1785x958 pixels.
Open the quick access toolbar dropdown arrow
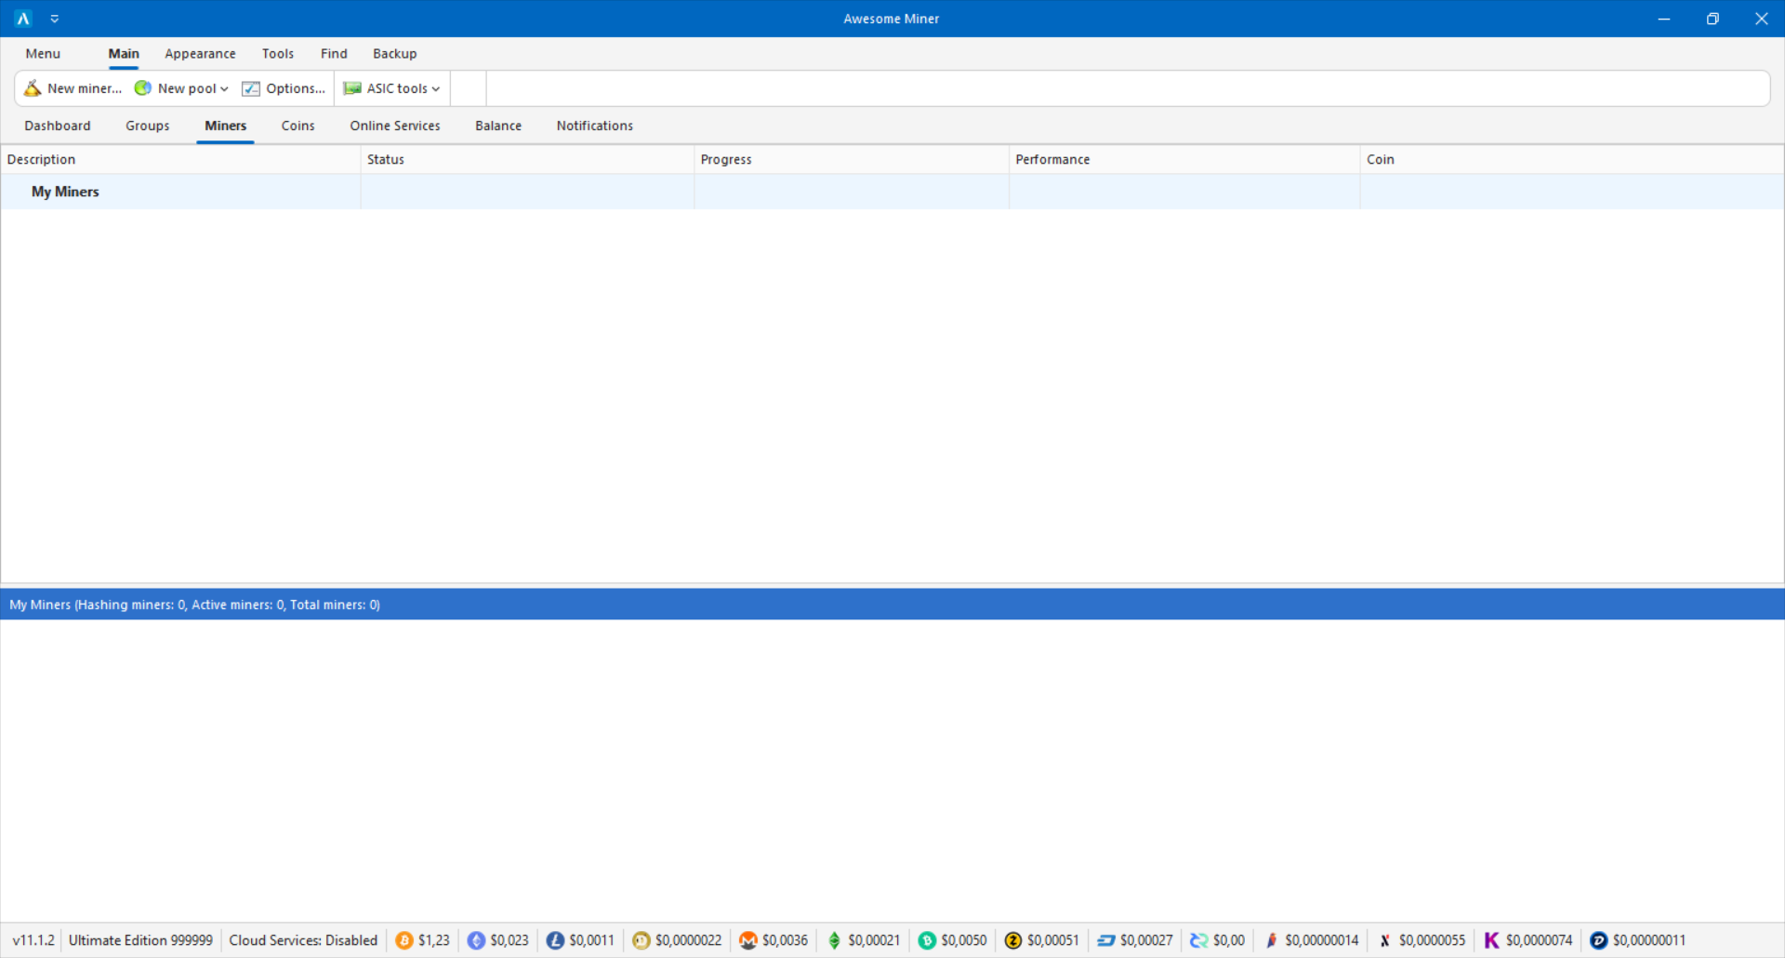(x=55, y=19)
